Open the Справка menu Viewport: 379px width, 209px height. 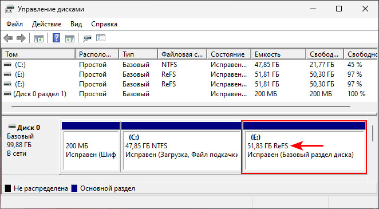pyautogui.click(x=104, y=24)
